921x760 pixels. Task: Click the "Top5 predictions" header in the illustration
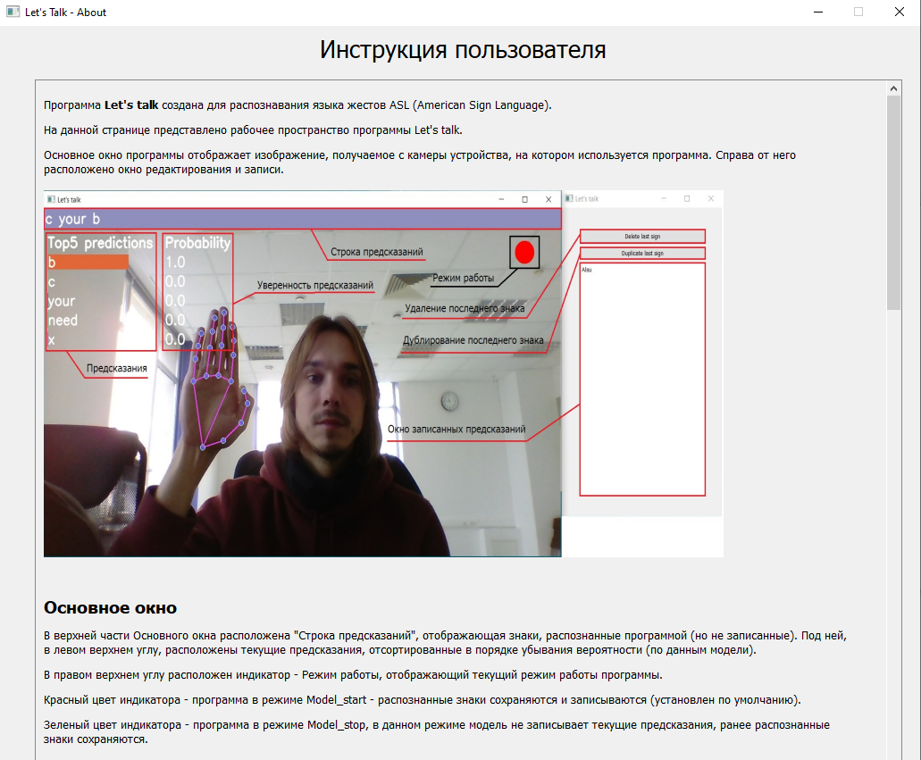click(100, 243)
